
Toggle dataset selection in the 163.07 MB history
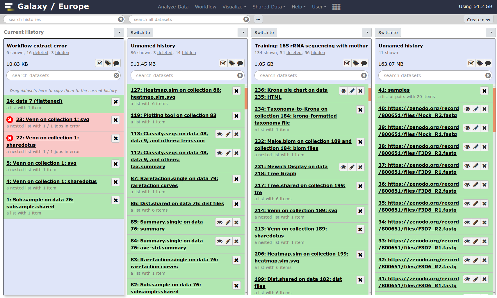coord(471,63)
